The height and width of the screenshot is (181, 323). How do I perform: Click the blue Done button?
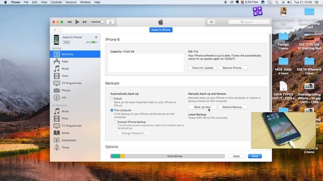point(255,156)
